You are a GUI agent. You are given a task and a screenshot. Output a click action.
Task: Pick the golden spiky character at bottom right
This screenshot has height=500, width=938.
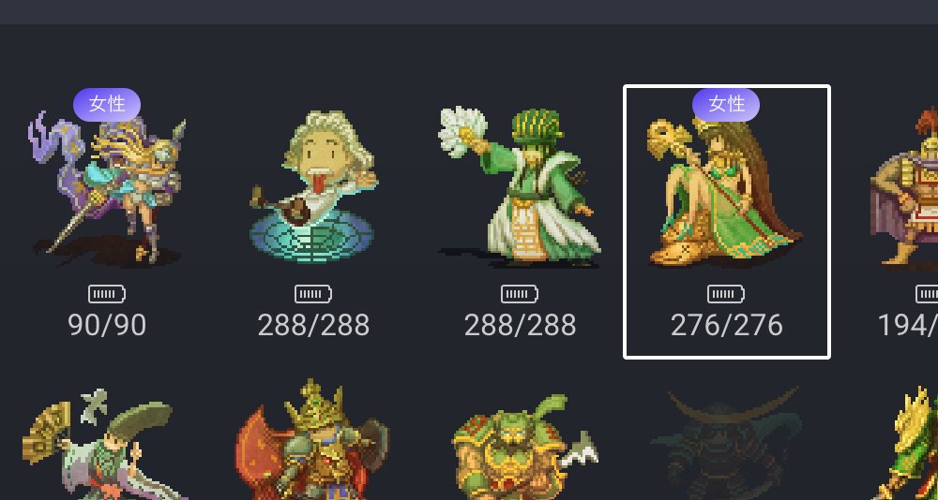[x=908, y=442]
